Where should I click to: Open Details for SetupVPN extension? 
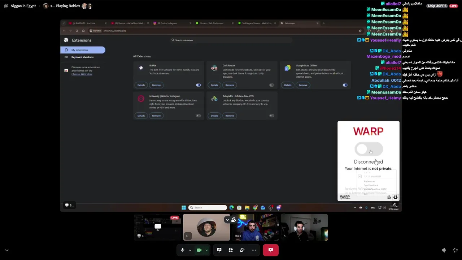pyautogui.click(x=214, y=116)
